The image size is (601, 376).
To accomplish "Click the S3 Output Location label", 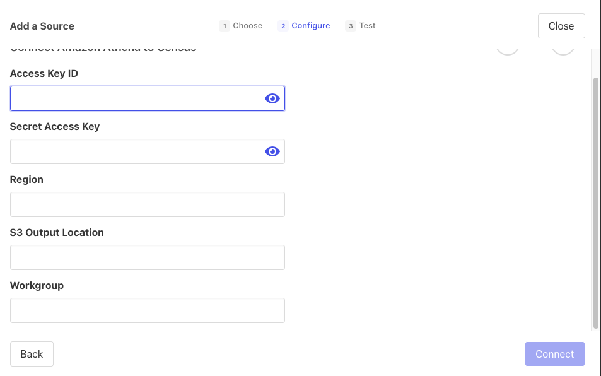I will click(57, 233).
